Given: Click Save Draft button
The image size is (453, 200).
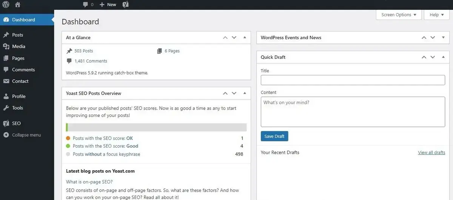Looking at the screenshot, I should [274, 136].
